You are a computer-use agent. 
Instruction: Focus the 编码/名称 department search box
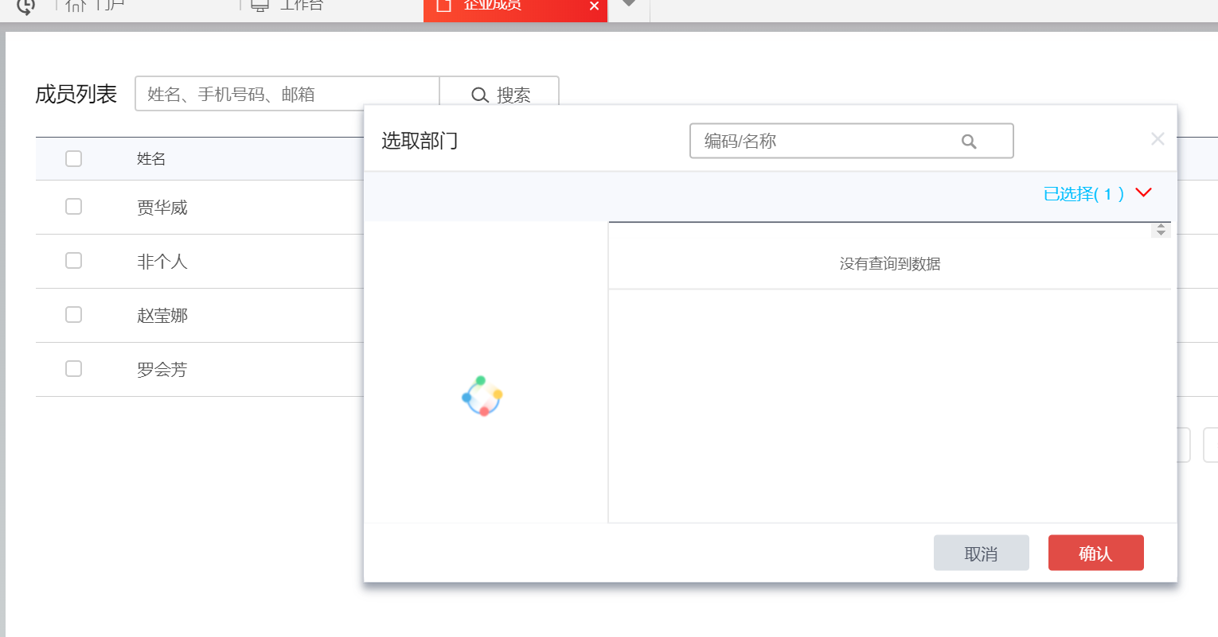click(x=851, y=141)
